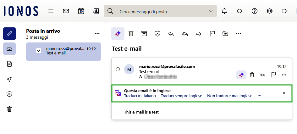Open Drafts folder icon in sidebar

click(x=9, y=64)
